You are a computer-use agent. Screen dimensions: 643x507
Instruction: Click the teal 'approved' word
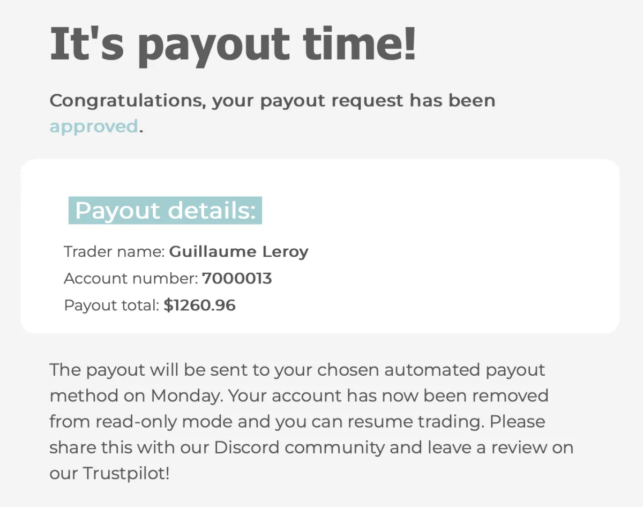(x=94, y=126)
